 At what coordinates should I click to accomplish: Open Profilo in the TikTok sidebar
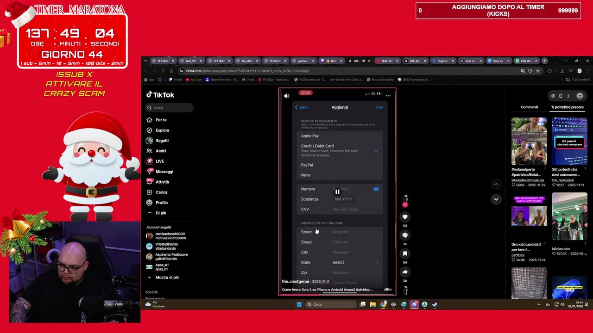point(157,203)
